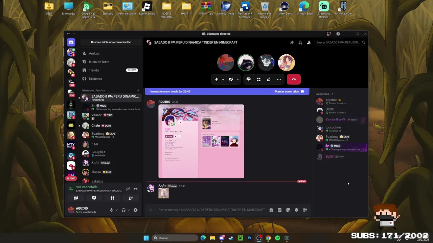The width and height of the screenshot is (433, 243).
Task: Toggle noise suppression in voice panel
Action: tap(128, 189)
